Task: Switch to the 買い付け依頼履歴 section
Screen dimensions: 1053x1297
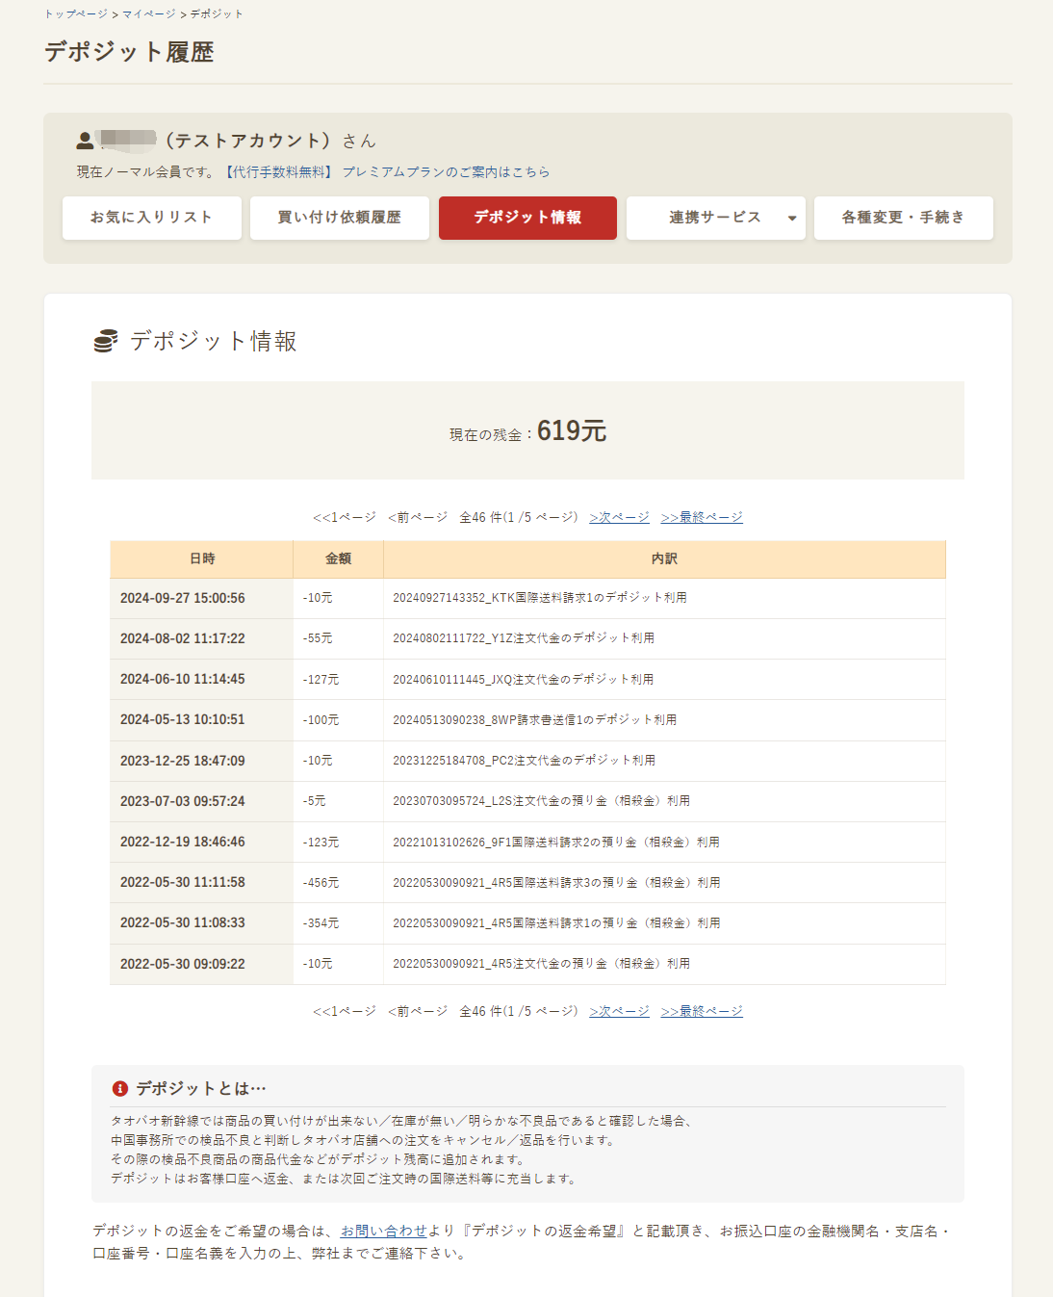Action: pos(339,218)
